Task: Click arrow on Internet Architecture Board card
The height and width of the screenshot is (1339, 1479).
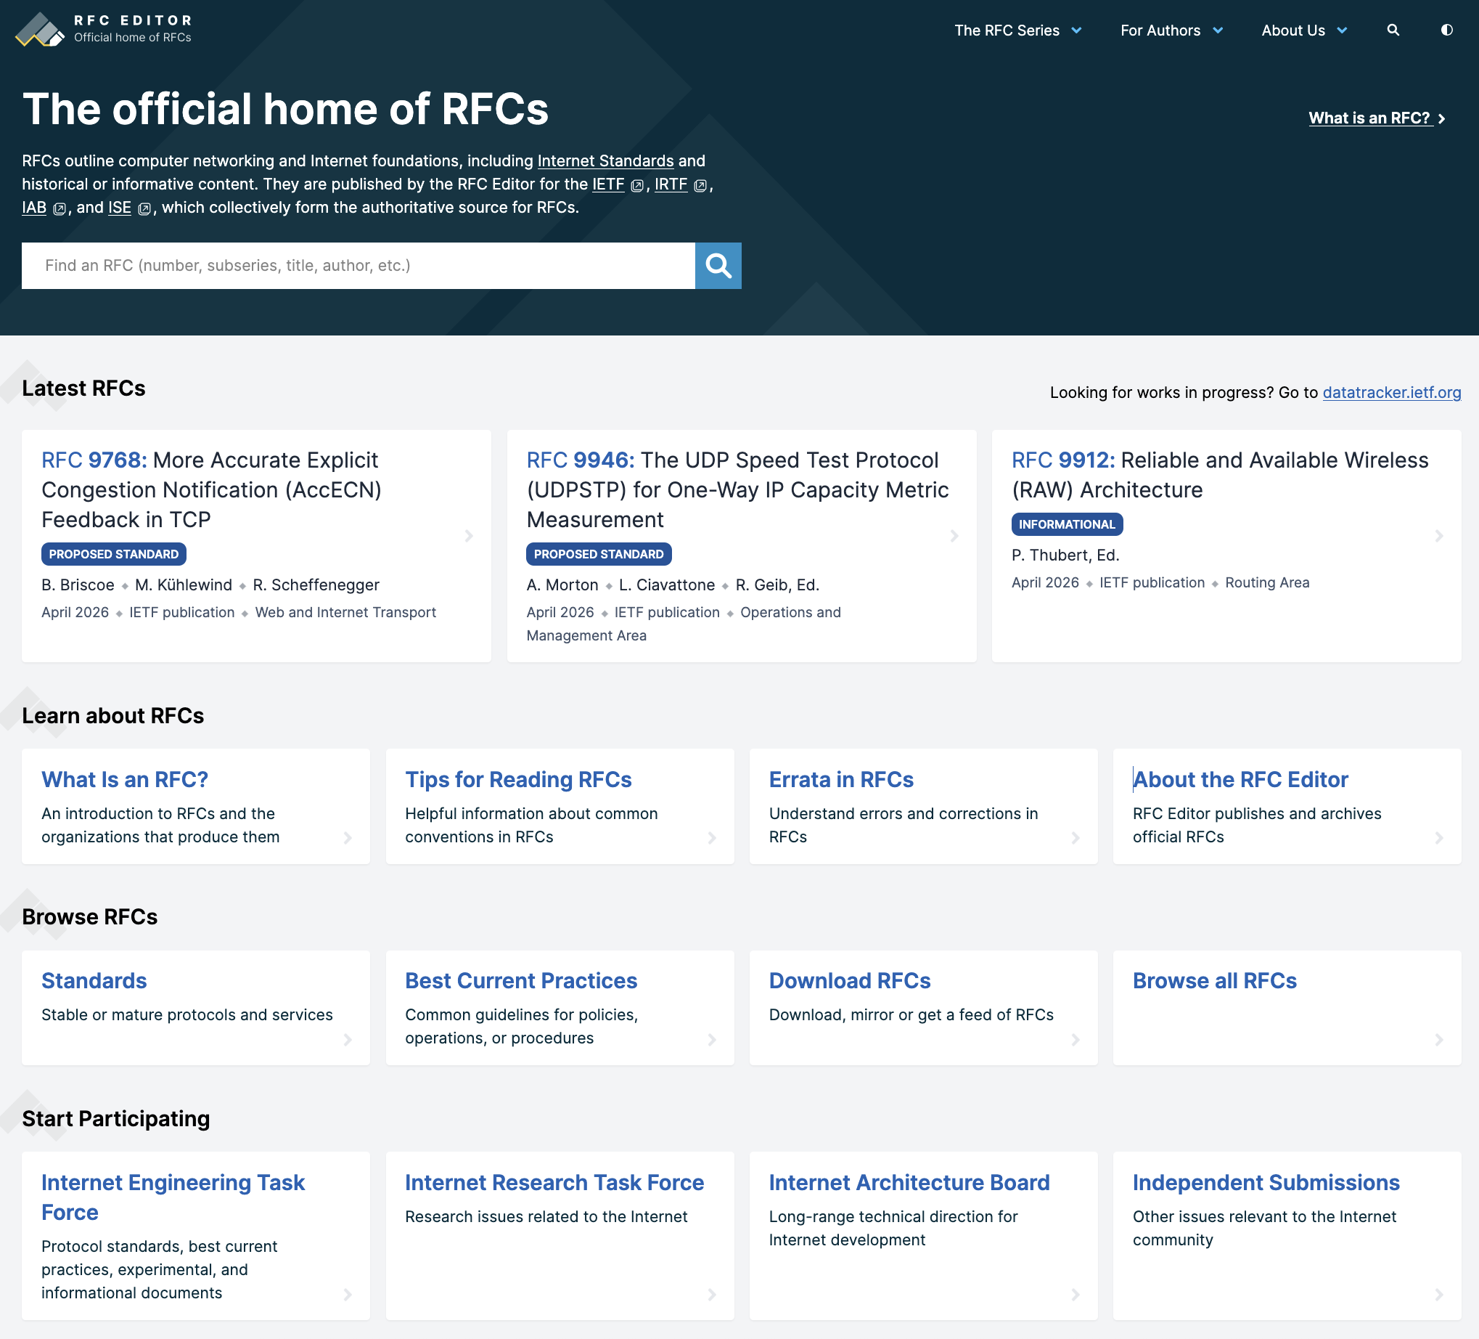Action: (x=1076, y=1294)
